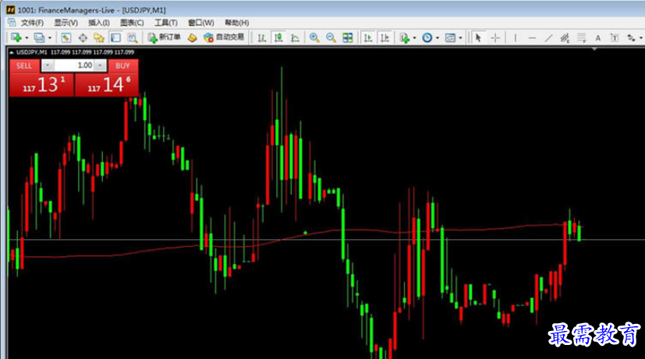Open the Data Window crosshair-box icon
This screenshot has width=645, height=359.
(83, 38)
